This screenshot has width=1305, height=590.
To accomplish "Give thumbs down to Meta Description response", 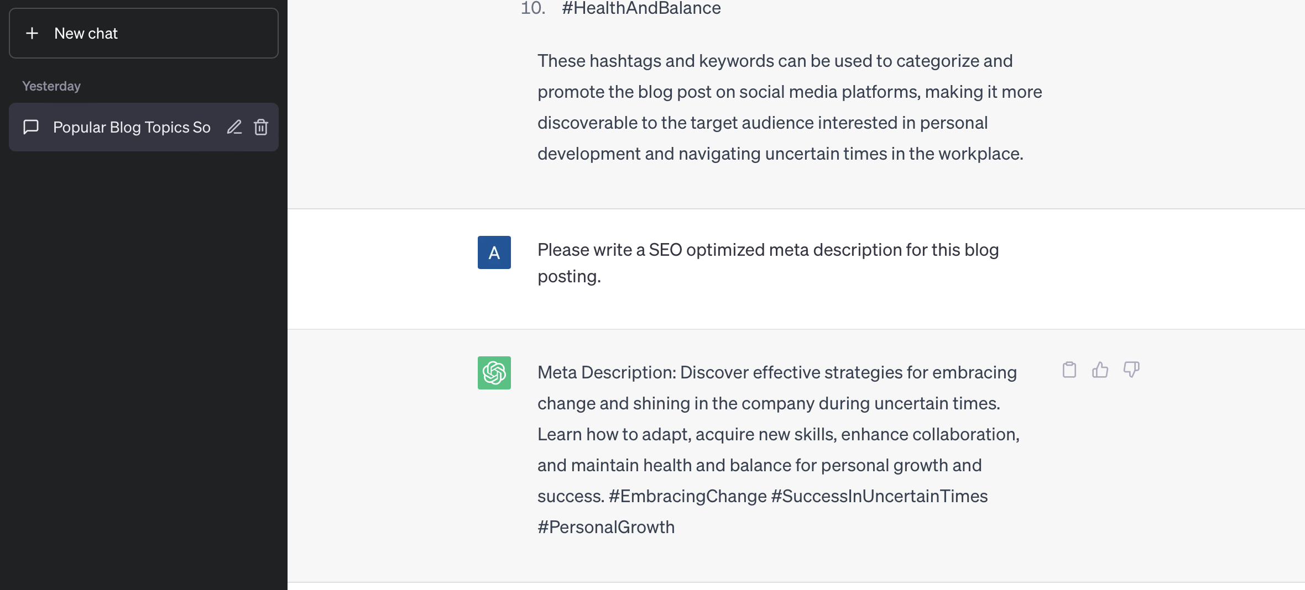I will (1131, 370).
